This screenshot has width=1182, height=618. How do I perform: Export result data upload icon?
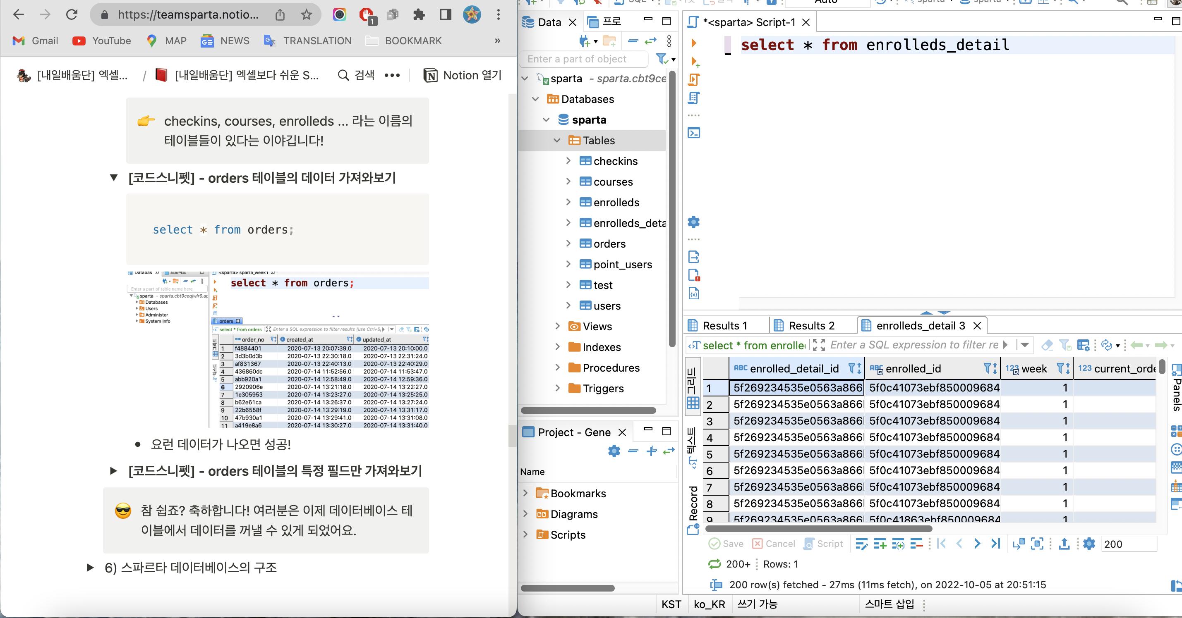point(1064,544)
